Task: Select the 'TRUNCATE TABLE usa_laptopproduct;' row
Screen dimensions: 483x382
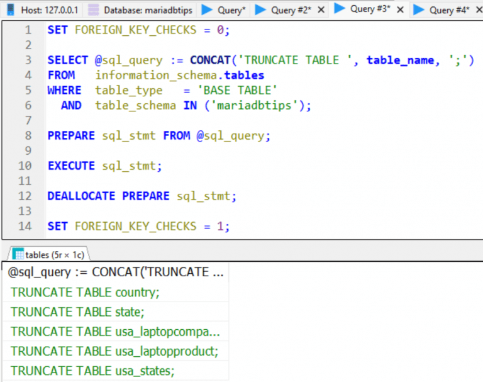Action: click(116, 351)
